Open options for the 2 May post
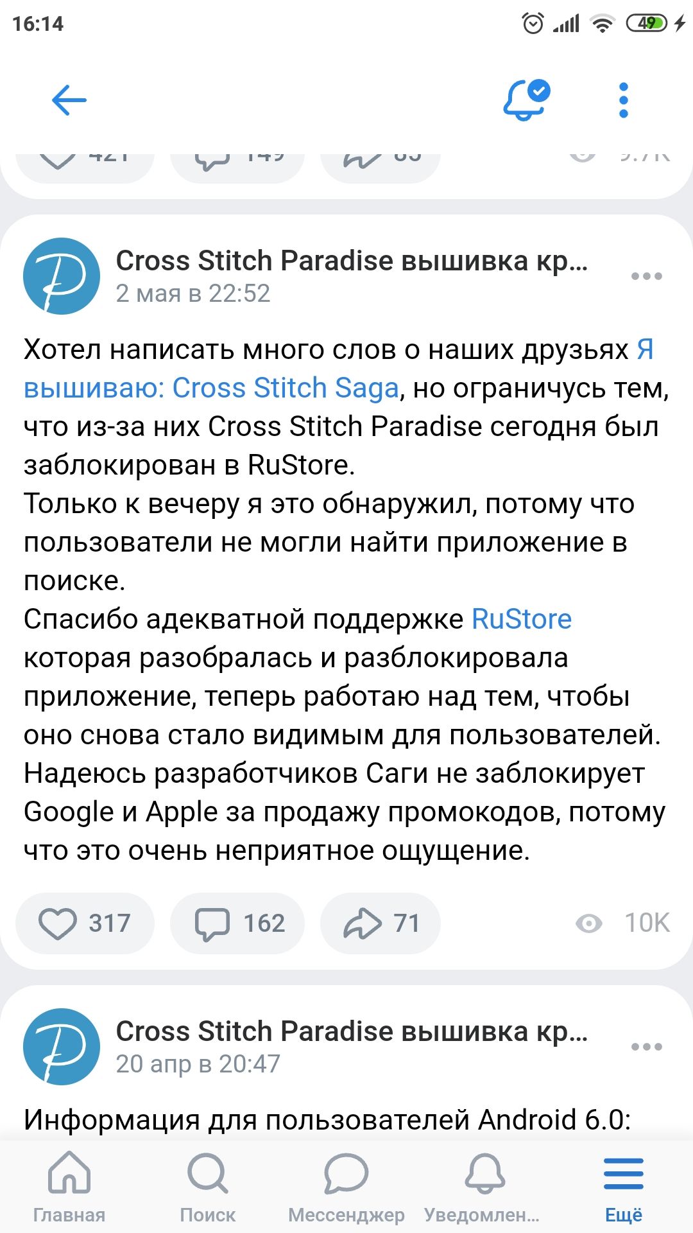 [x=646, y=276]
